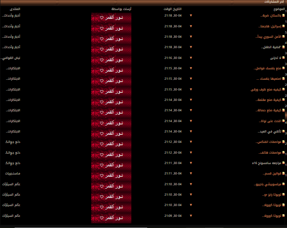The width and height of the screenshot is (287, 228).
Task: Open the topic ميتسوبيشي باجيرو
Action: [267, 184]
